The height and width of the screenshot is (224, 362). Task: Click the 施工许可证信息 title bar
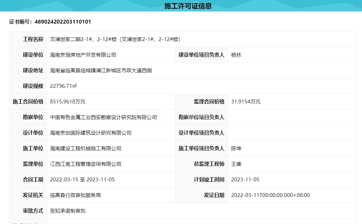click(x=188, y=6)
